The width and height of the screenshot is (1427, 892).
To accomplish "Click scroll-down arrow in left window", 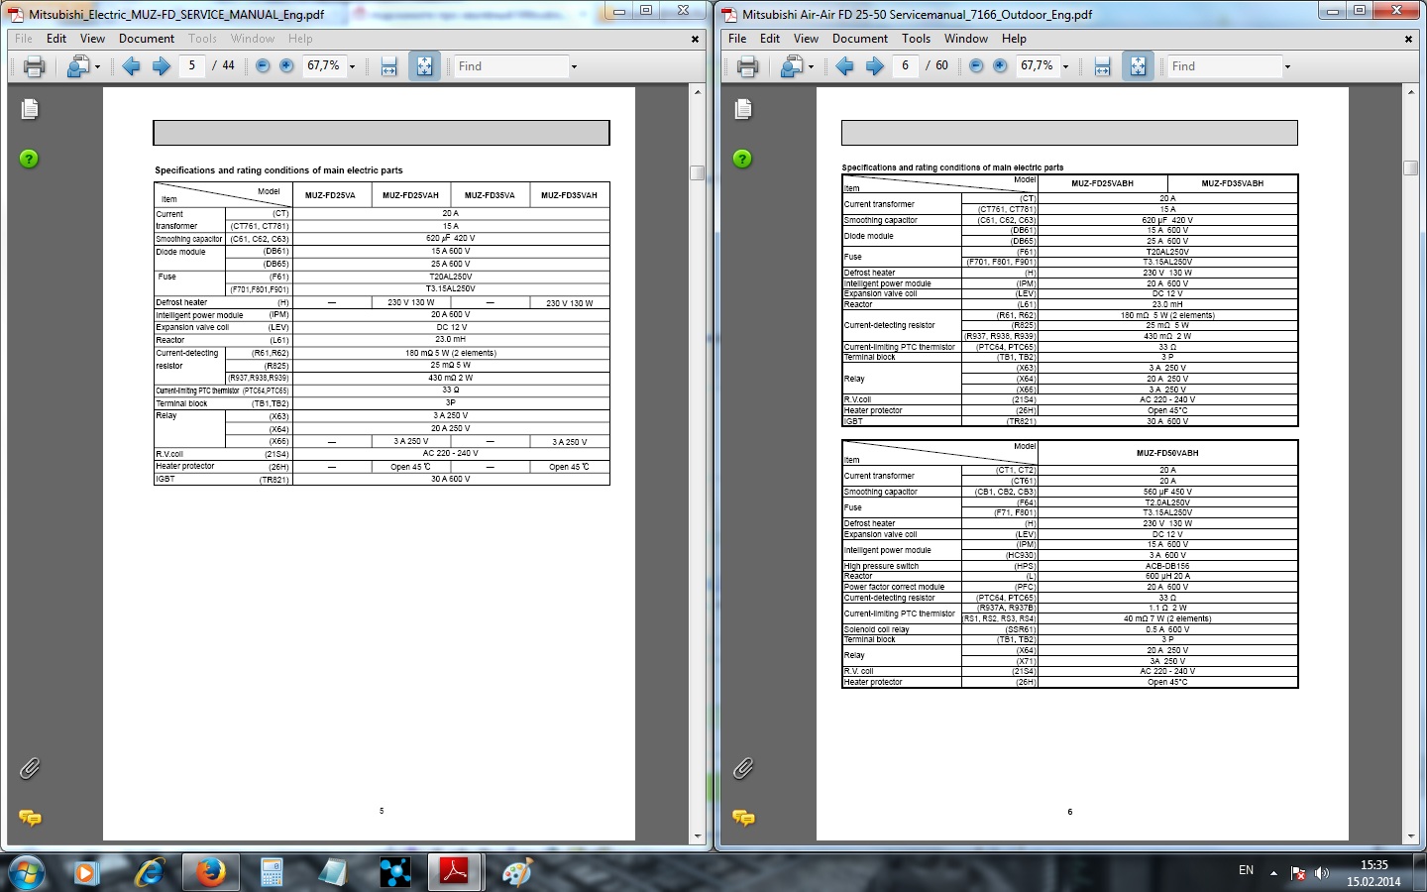I will point(697,836).
